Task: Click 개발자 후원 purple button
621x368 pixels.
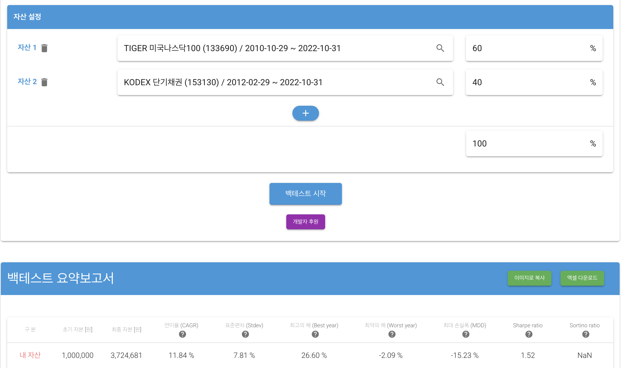Action: (305, 222)
